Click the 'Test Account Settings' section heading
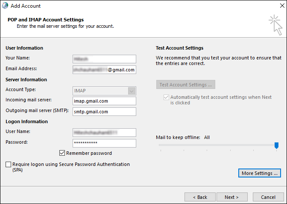The width and height of the screenshot is (287, 204). [179, 48]
